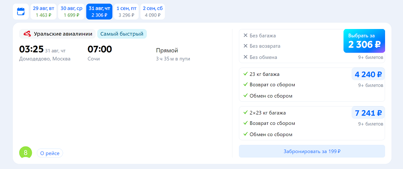The width and height of the screenshot is (403, 169).
Task: Click the green rating badge 8
Action: click(26, 153)
